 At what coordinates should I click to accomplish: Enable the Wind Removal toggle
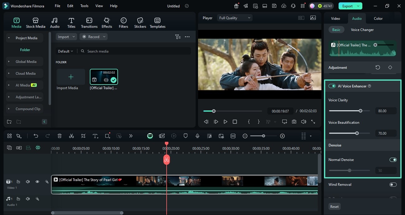tap(393, 185)
